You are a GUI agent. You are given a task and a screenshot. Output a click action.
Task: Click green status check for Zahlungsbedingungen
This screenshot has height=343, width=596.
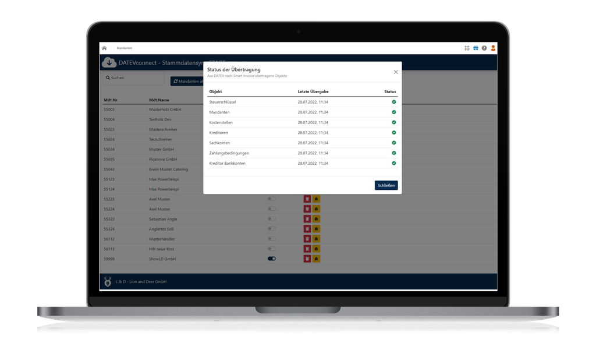coord(394,153)
